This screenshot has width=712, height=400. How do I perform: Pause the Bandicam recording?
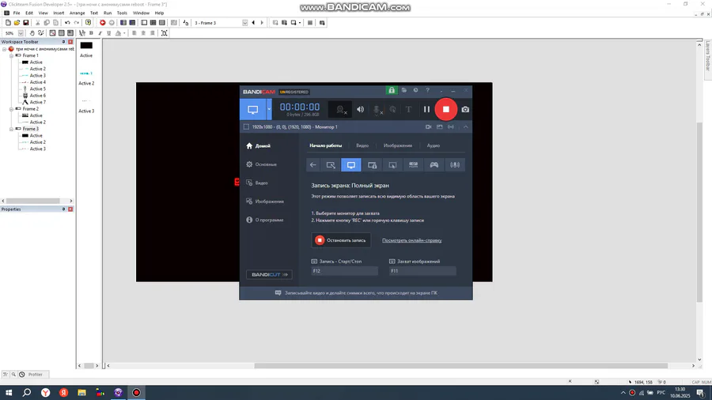(426, 109)
